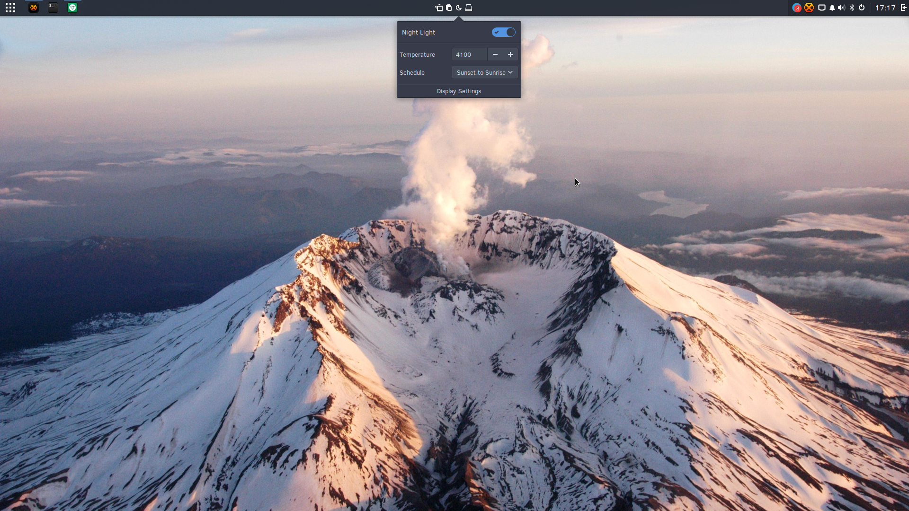Viewport: 909px width, 511px height.
Task: Click the orange hexagon tray icon
Action: (x=809, y=8)
